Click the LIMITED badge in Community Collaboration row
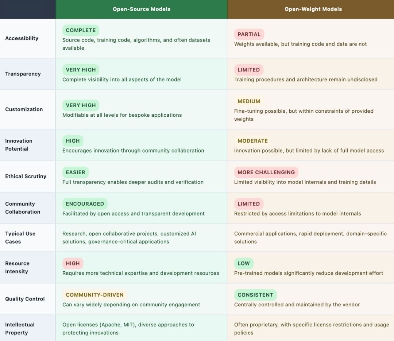Screen dimensions: 394x341 (x=248, y=204)
